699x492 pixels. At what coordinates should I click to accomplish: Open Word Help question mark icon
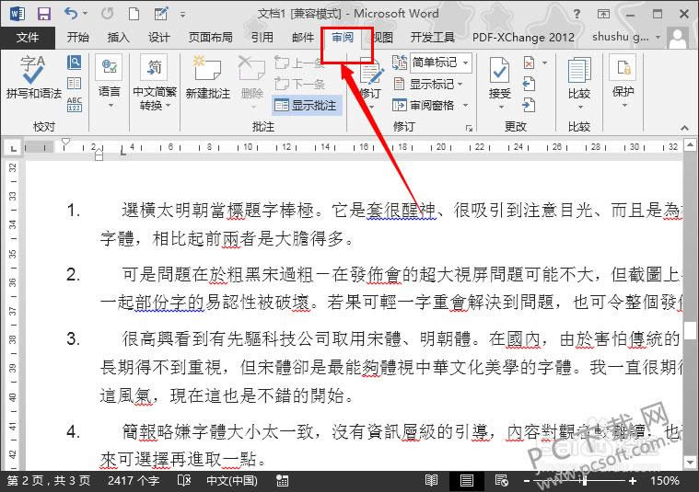[x=577, y=14]
